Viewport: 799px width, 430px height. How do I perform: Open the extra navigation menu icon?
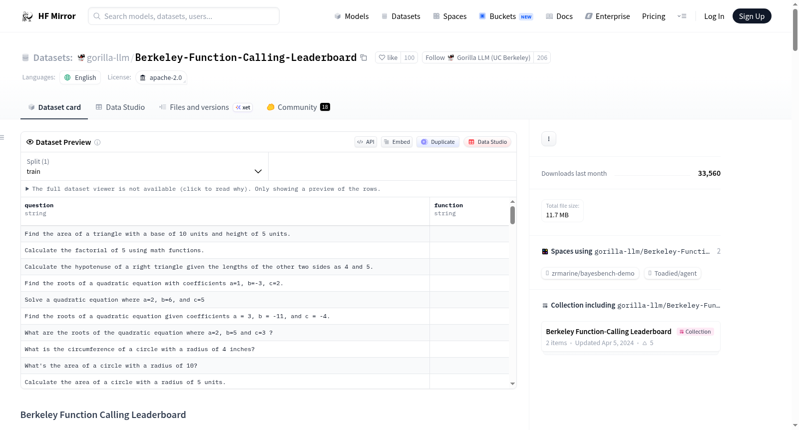point(682,16)
